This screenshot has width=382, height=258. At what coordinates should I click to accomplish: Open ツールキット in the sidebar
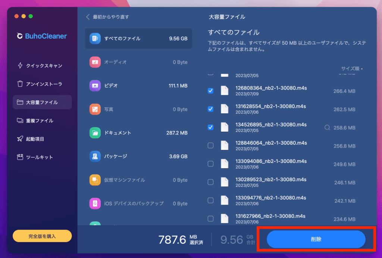pos(42,157)
